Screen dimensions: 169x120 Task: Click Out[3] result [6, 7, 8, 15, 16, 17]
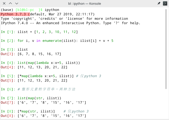pos(39,54)
